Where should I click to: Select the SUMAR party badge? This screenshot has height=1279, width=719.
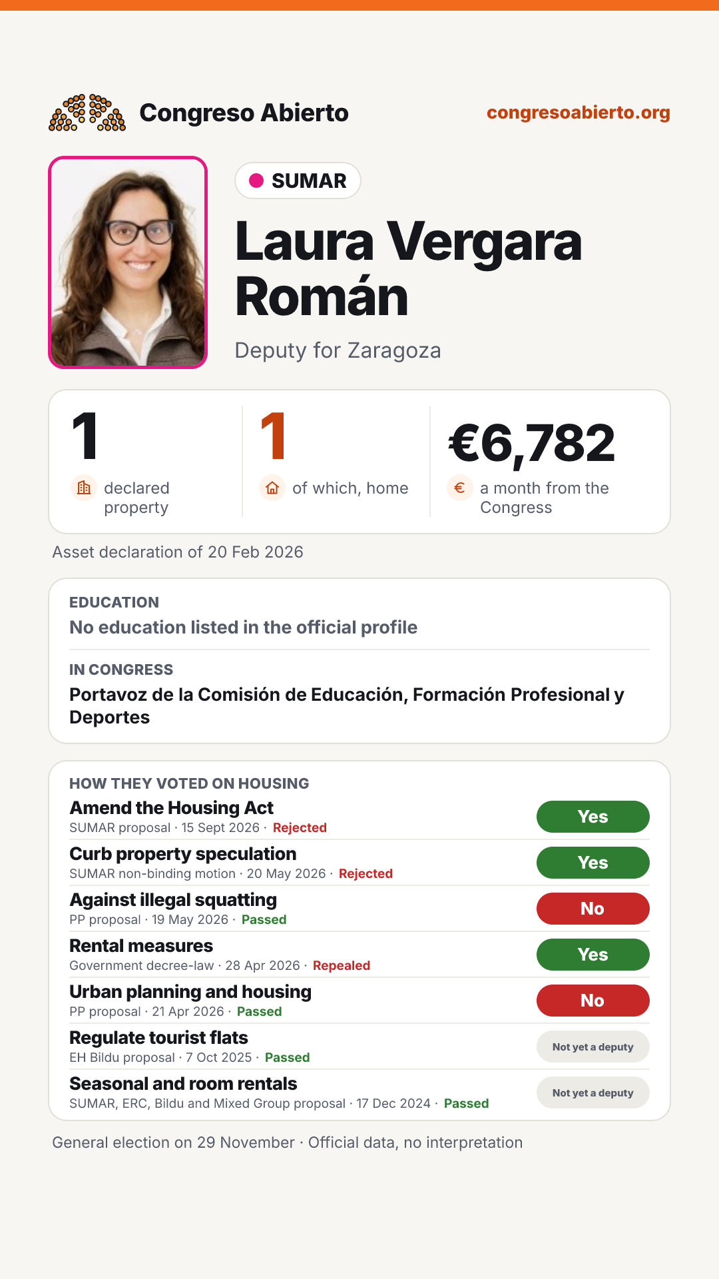point(298,181)
